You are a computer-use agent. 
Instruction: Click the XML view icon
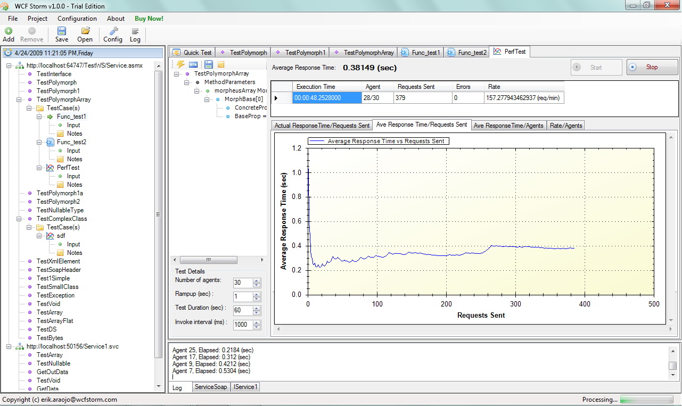194,64
